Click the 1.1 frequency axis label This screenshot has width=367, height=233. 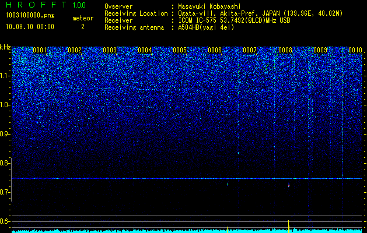click(5, 76)
